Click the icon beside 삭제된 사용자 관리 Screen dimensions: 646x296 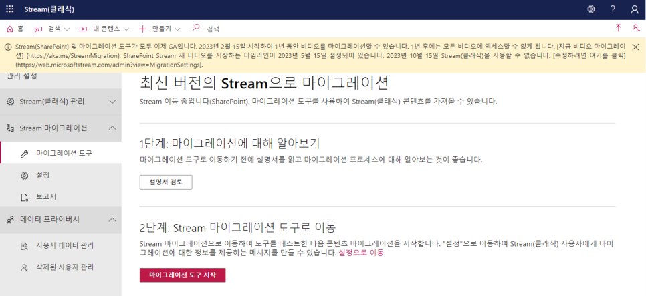[24, 268]
